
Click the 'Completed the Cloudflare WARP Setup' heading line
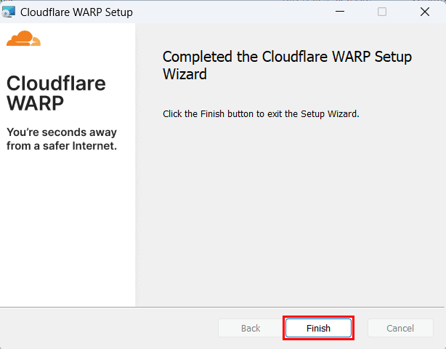click(287, 57)
